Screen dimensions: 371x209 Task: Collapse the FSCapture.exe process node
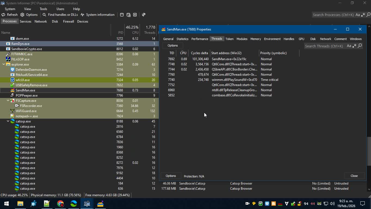coord(8,101)
